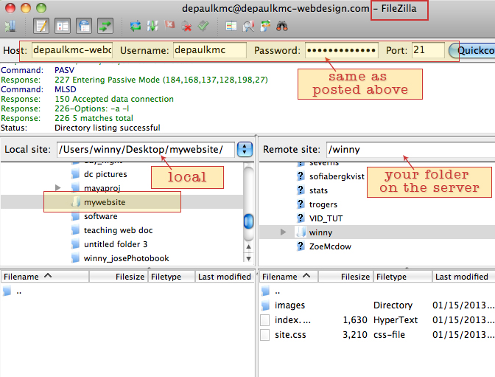Select untitled folder 3
Image resolution: width=495 pixels, height=377 pixels.
click(x=116, y=244)
